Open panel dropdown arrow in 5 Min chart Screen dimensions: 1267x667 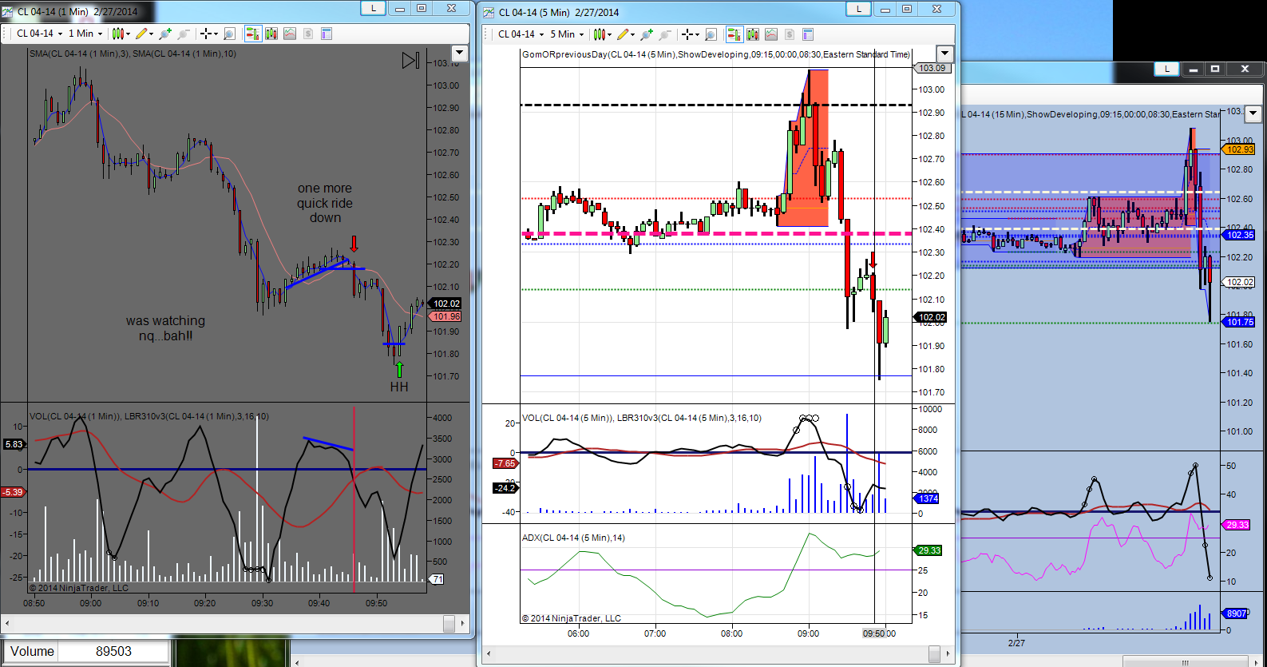[945, 54]
